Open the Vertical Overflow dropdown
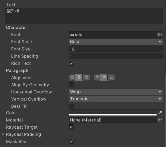Screen dimensions: 166x147 [116, 99]
